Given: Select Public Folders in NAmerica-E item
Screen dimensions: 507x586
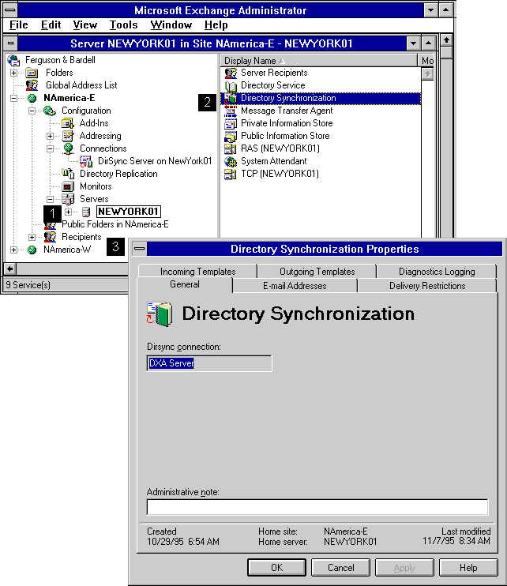Looking at the screenshot, I should point(115,224).
